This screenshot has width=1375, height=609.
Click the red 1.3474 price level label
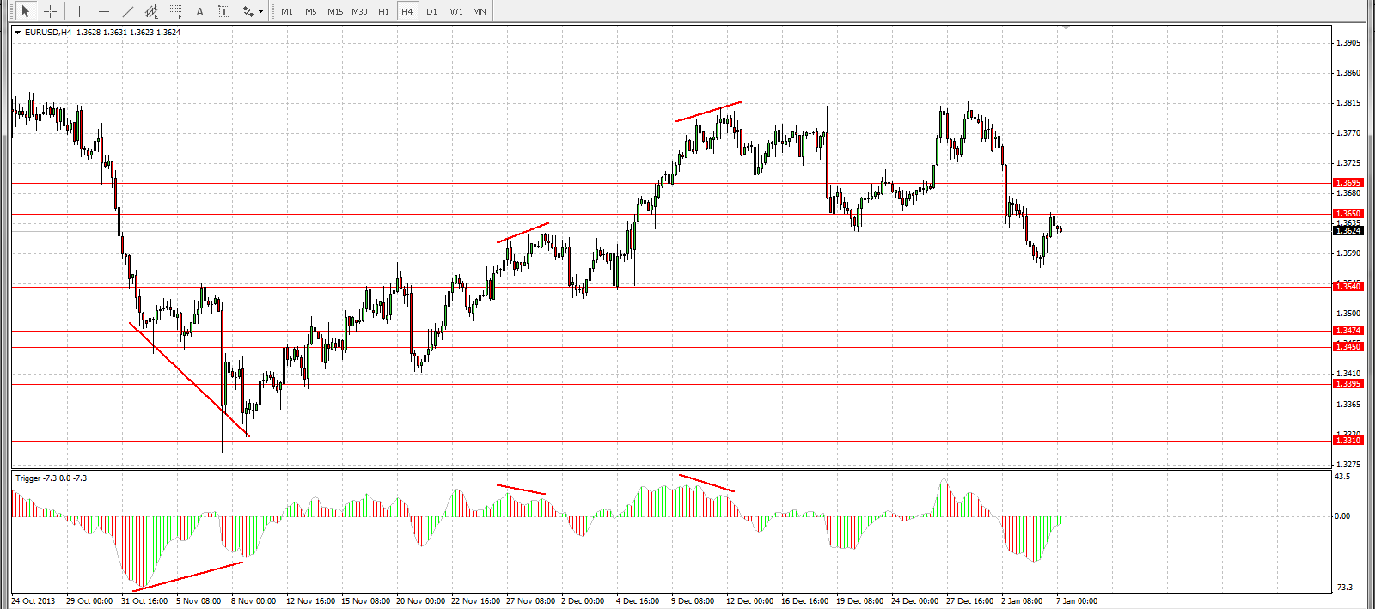tap(1347, 331)
